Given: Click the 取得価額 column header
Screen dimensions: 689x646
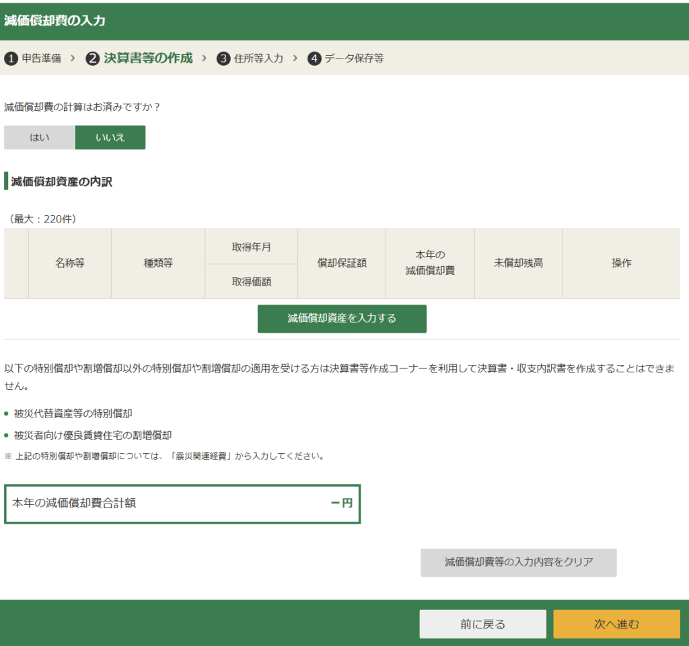Looking at the screenshot, I should point(252,282).
